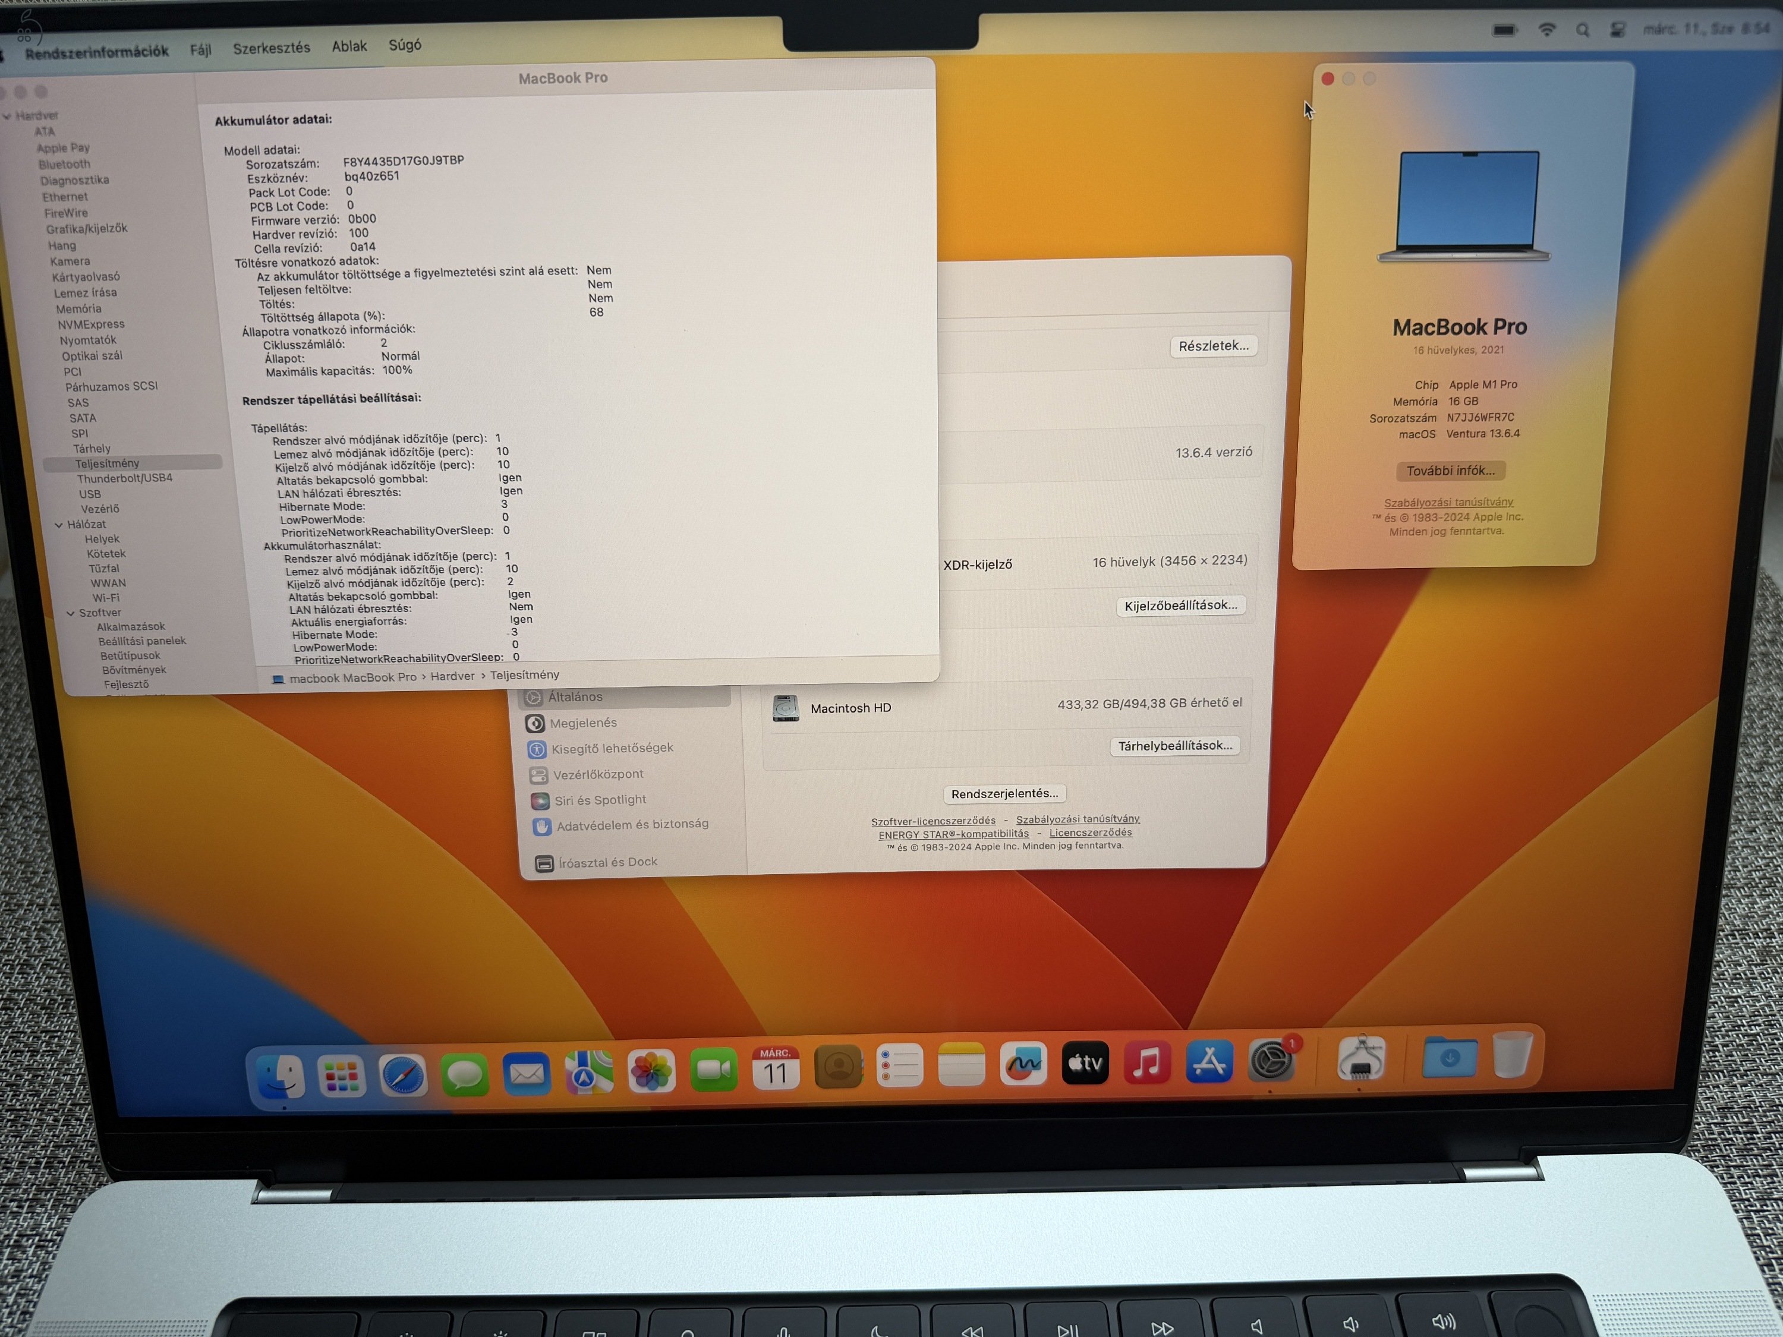Select Bluetooth in hardware list
1783x1337 pixels.
(64, 165)
